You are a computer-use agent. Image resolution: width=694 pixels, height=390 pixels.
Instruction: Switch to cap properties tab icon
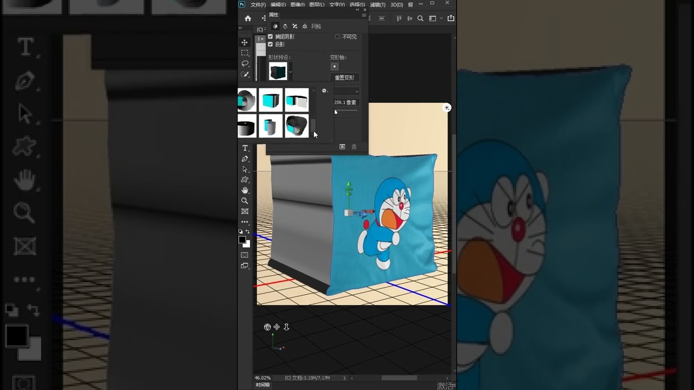click(x=295, y=26)
